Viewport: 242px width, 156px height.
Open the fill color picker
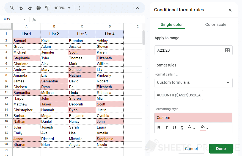pos(204,128)
